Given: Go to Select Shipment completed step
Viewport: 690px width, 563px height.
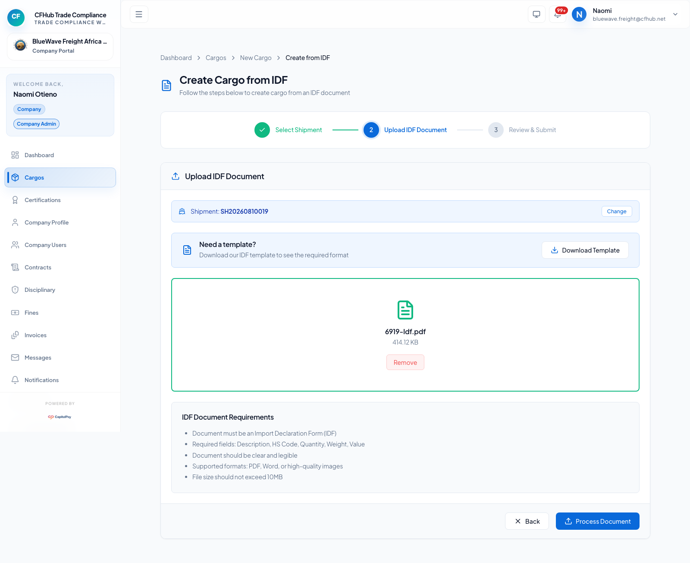Looking at the screenshot, I should point(262,130).
